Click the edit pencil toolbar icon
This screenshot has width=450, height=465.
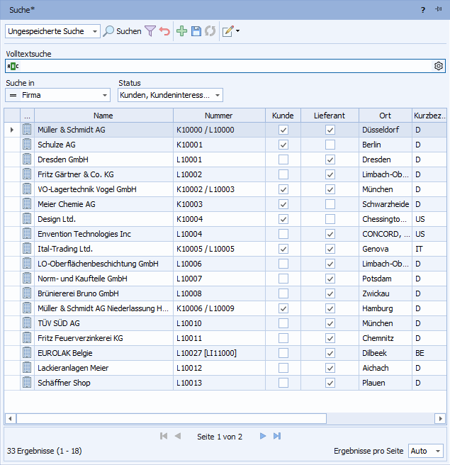point(227,31)
